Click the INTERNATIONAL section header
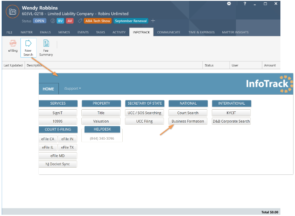This screenshot has width=295, height=216. [x=232, y=103]
